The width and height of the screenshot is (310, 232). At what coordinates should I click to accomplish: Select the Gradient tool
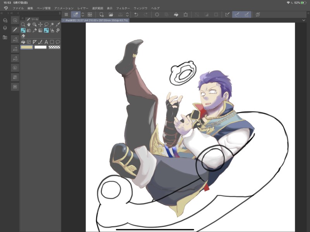(40, 31)
